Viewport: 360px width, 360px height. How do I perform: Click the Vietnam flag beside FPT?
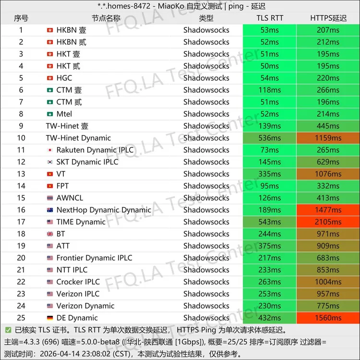coord(50,186)
